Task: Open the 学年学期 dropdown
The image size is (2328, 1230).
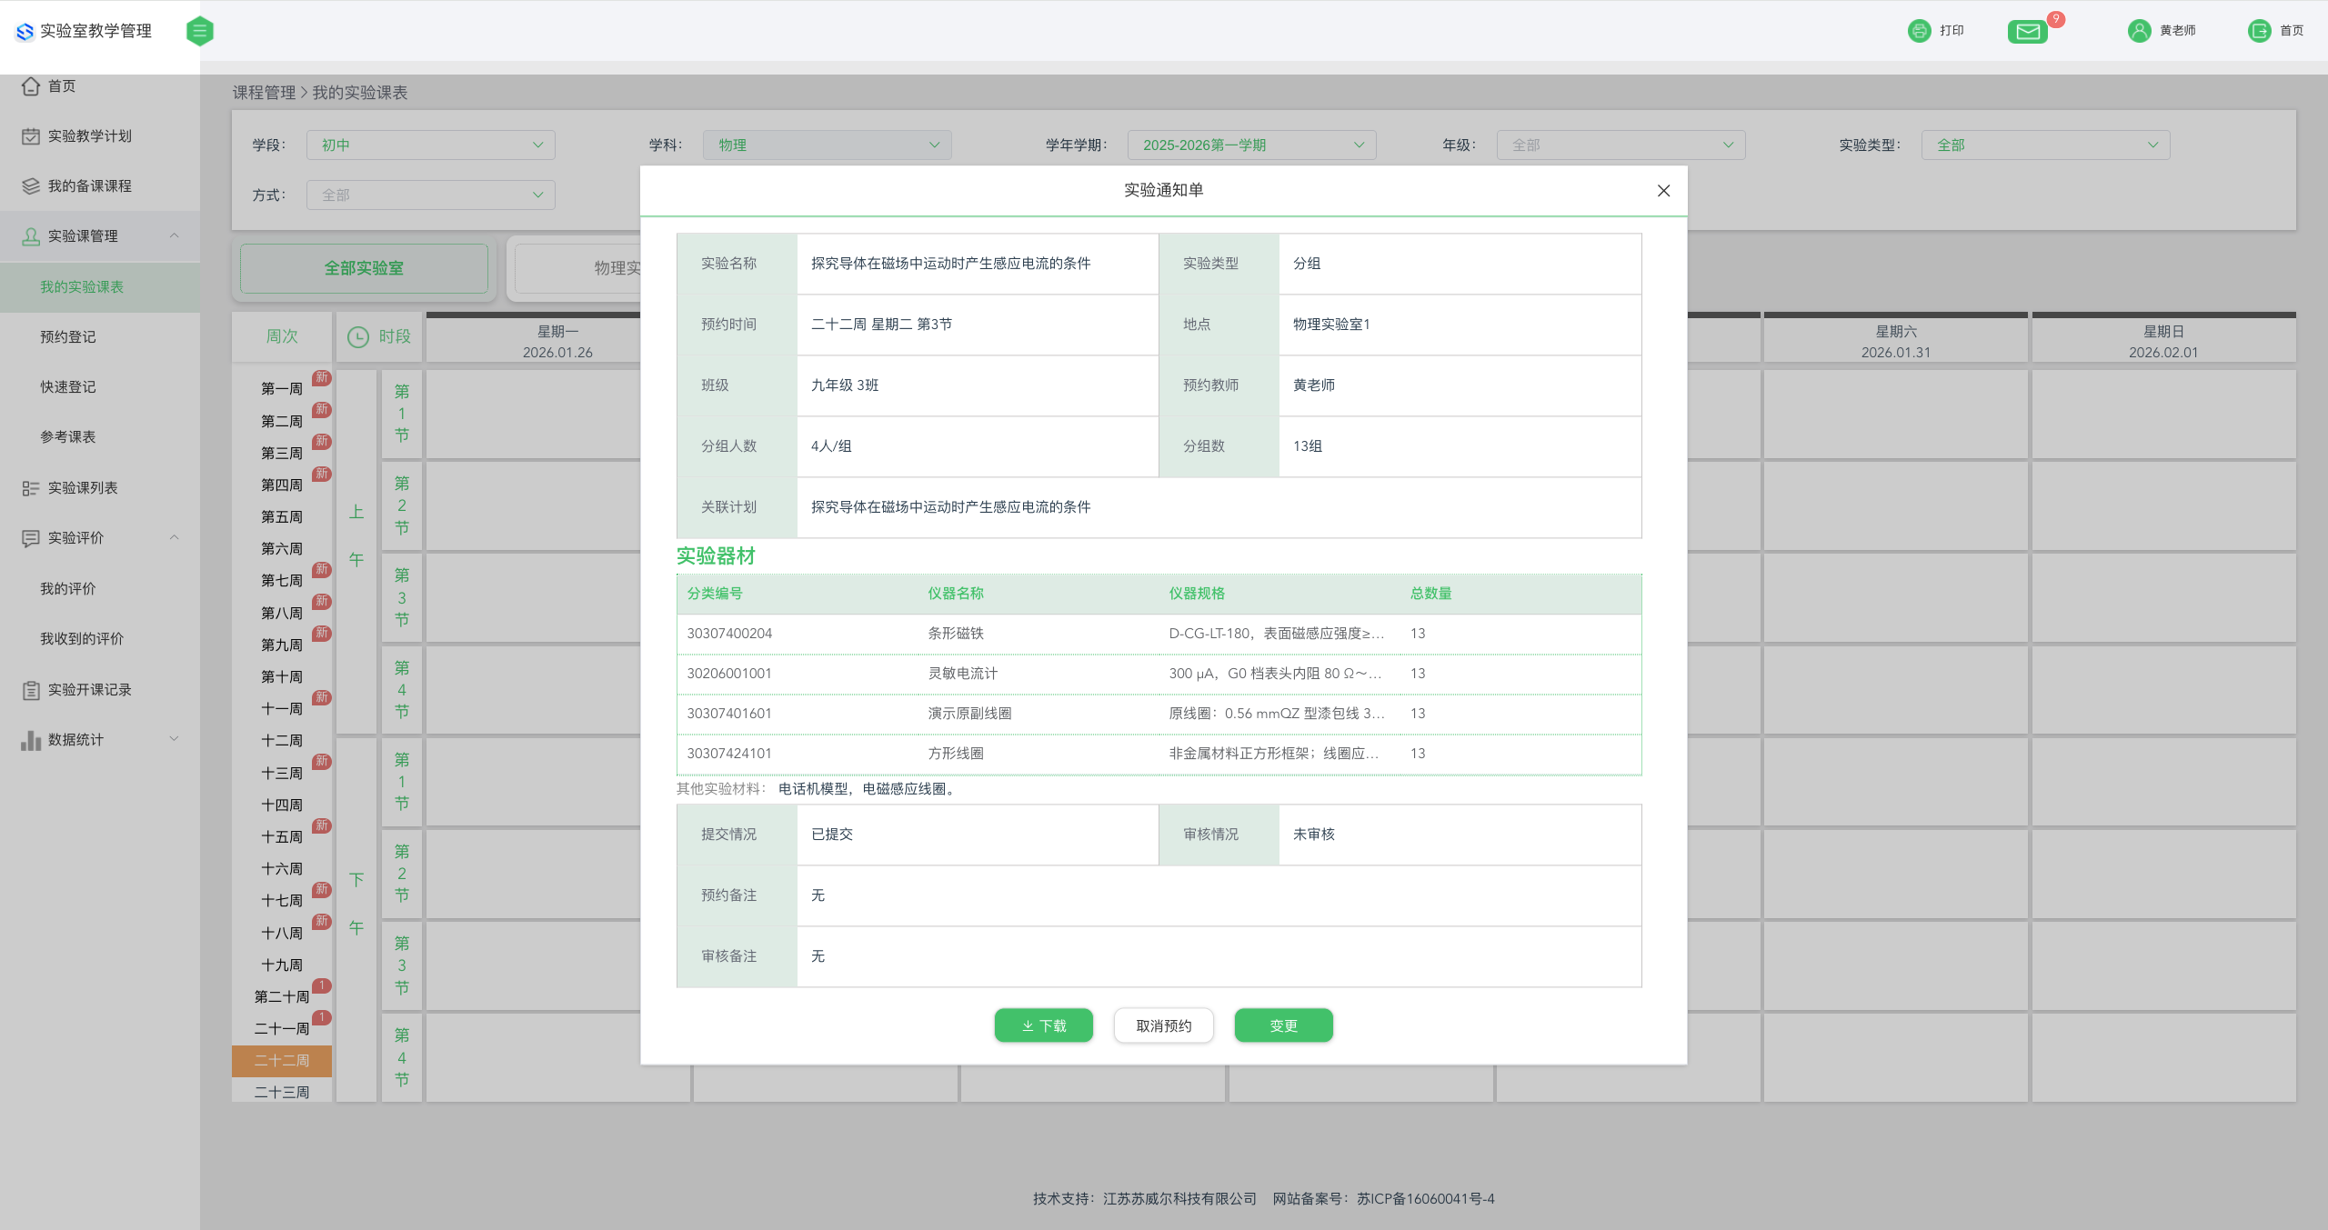Action: (x=1250, y=145)
